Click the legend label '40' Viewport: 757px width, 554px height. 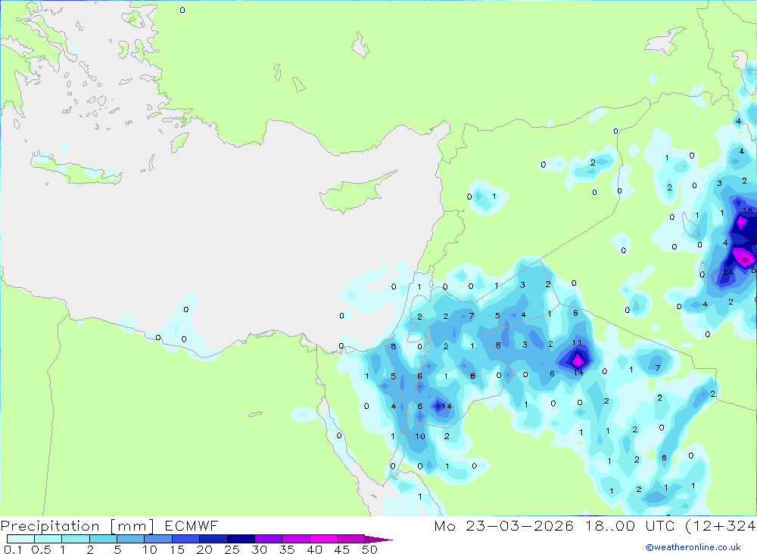pos(314,549)
